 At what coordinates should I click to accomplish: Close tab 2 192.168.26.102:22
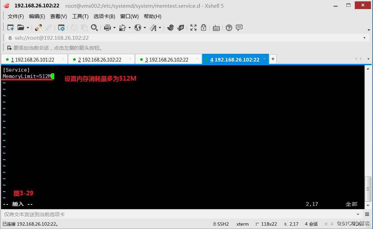coord(130,59)
